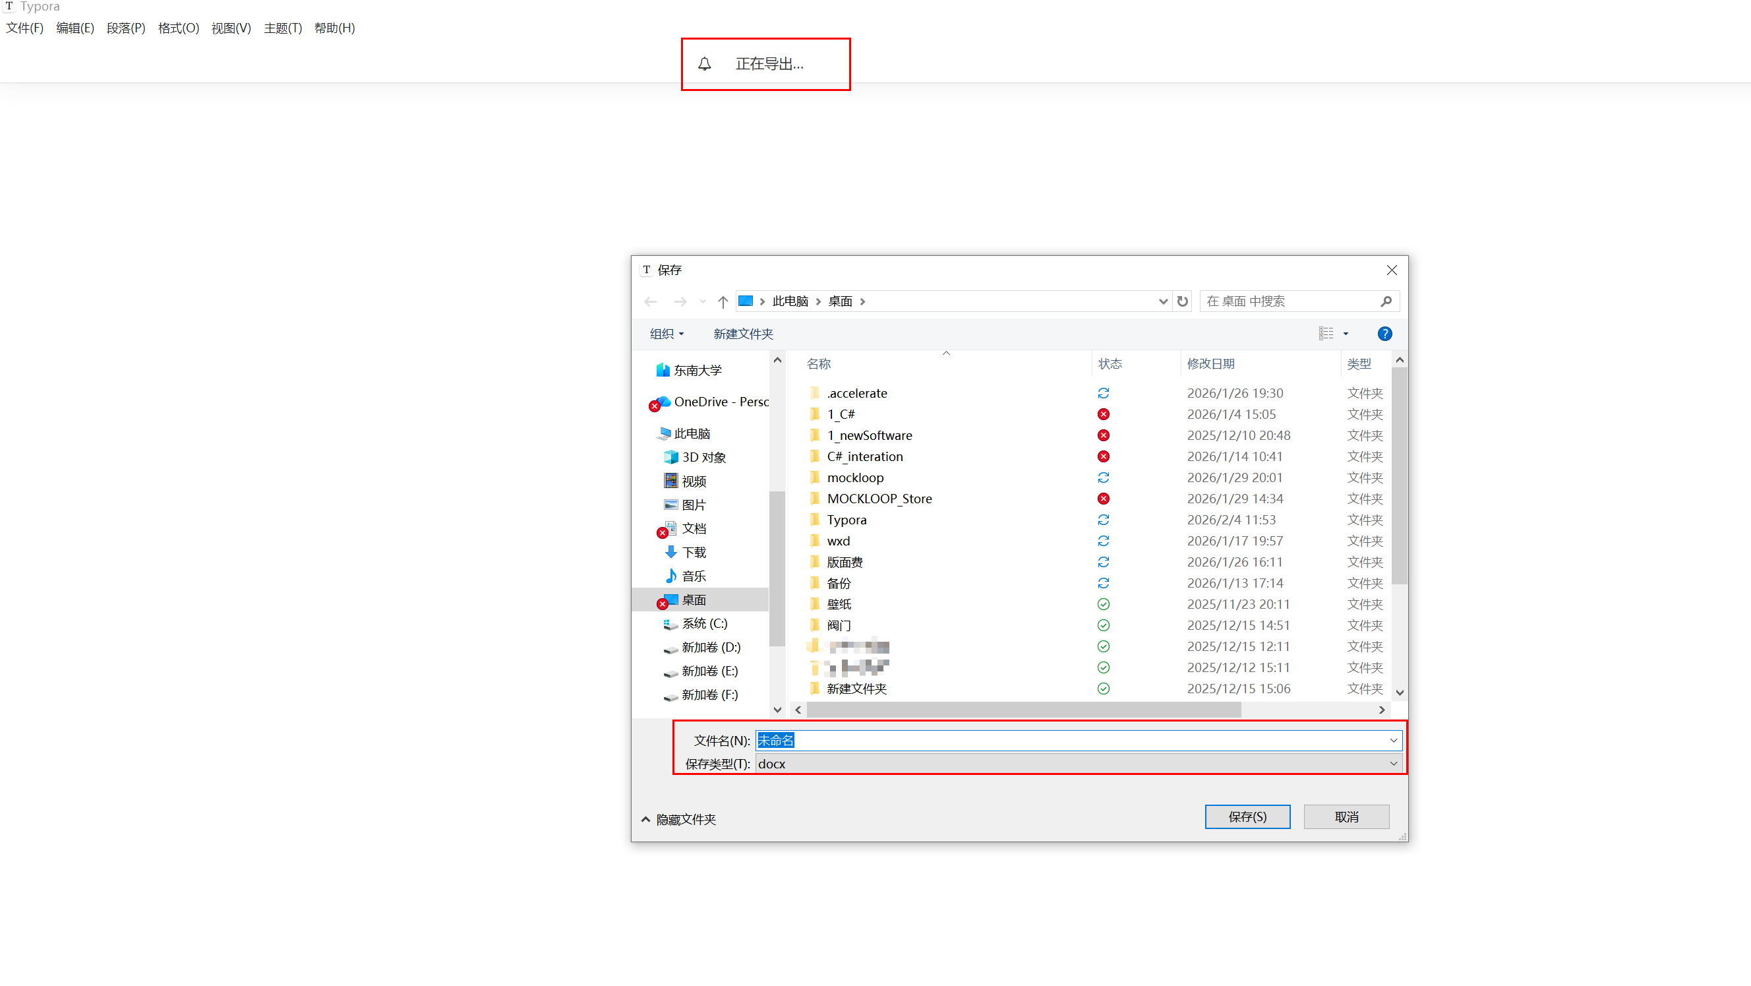
Task: Click the 取消 button
Action: [x=1346, y=817]
